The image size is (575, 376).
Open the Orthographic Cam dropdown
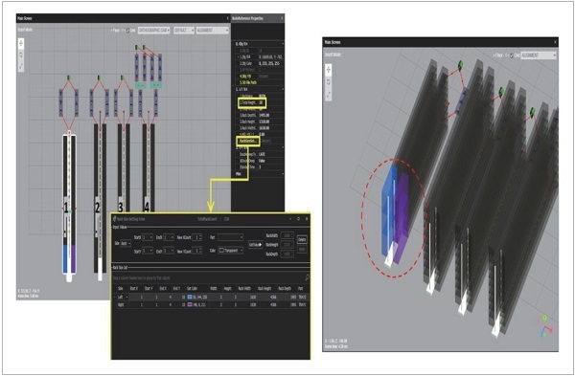pos(154,31)
